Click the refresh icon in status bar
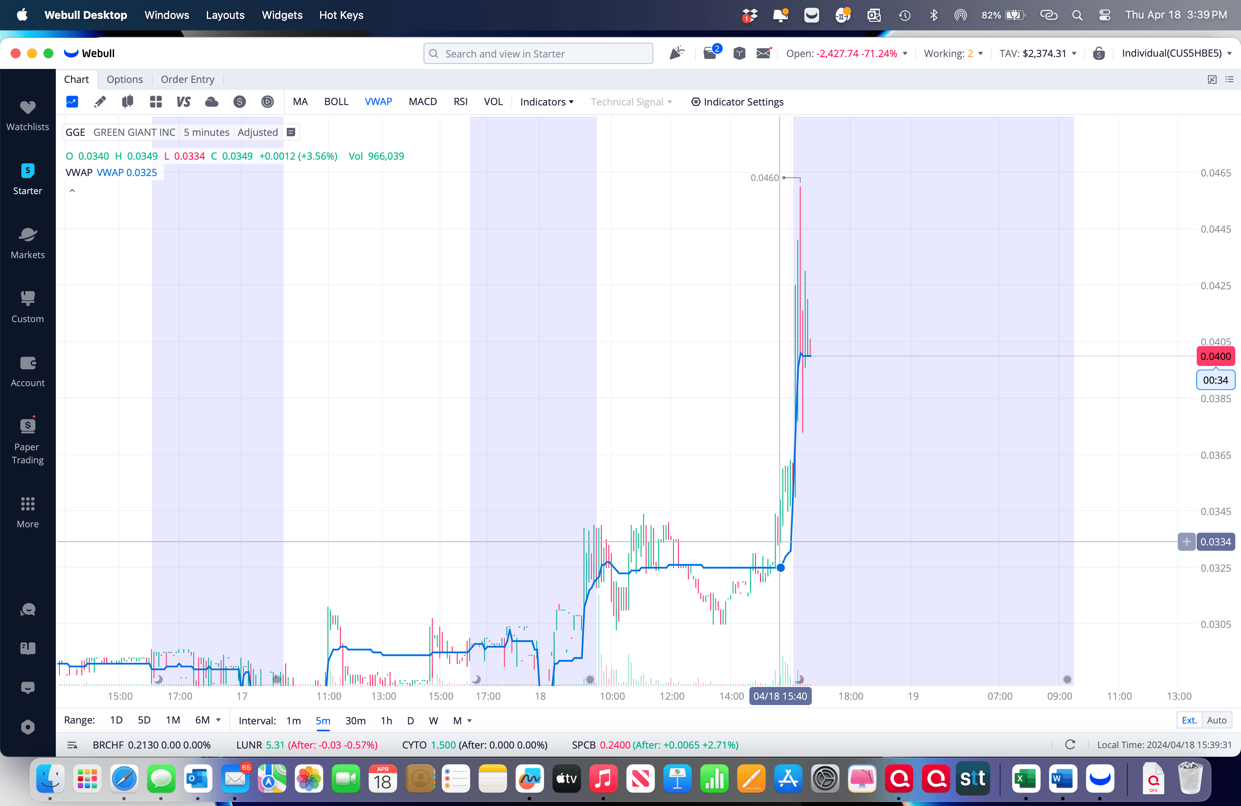This screenshot has width=1241, height=806. click(x=1070, y=745)
